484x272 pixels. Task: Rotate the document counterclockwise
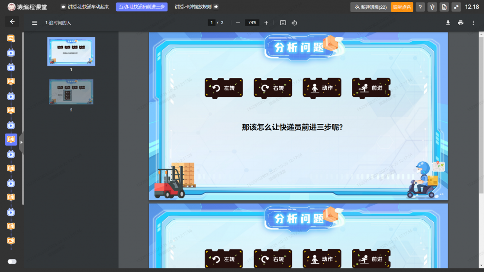294,23
